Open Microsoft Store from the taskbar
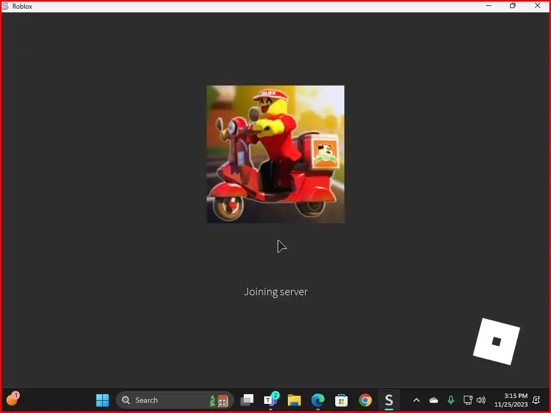Viewport: 551px width, 413px height. [x=341, y=400]
